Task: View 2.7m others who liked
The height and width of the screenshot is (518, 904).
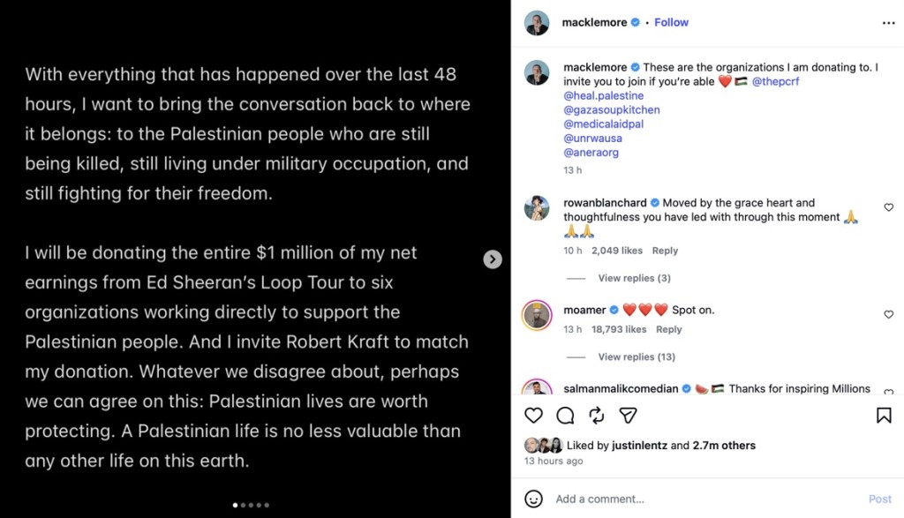Action: pyautogui.click(x=724, y=446)
